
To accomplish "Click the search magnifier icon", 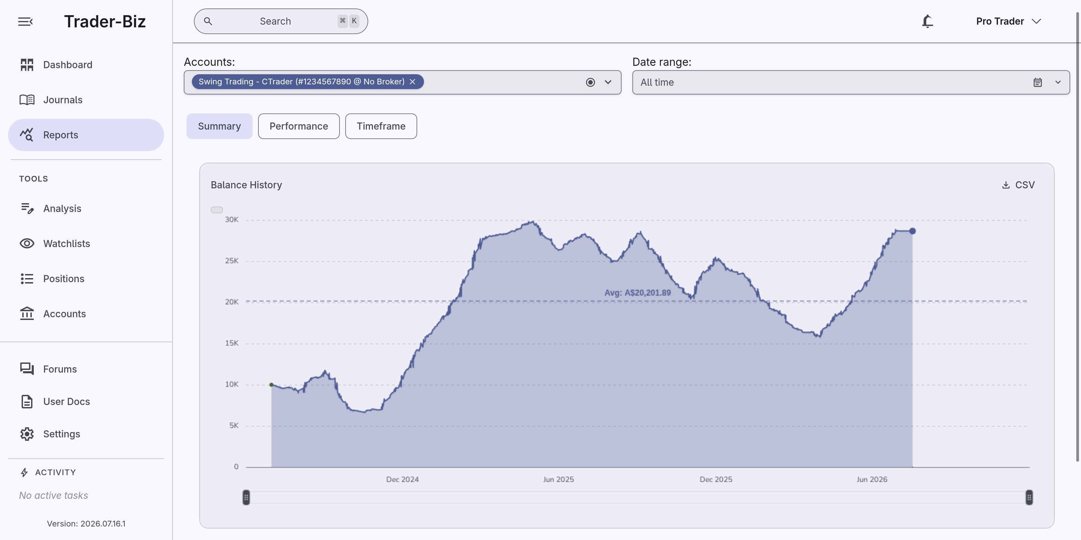I will coord(208,21).
